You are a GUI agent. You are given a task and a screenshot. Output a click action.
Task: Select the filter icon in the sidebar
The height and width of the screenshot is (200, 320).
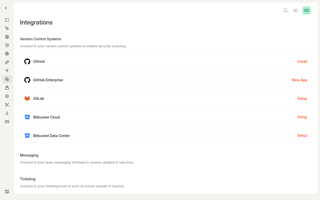click(7, 71)
